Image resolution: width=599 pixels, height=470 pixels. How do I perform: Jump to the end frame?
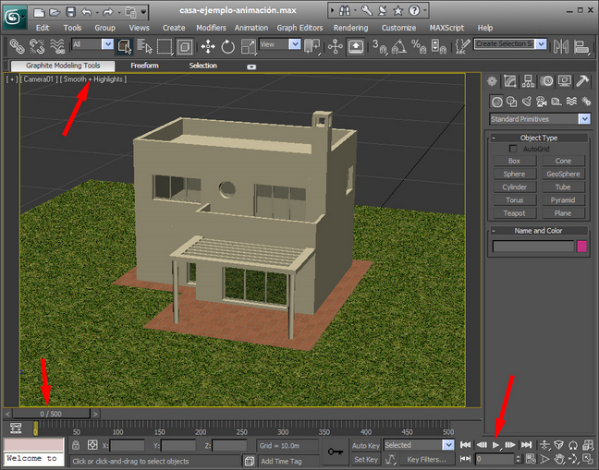coord(526,445)
